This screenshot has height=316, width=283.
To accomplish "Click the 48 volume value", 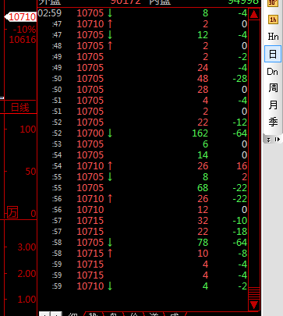I will (203, 79).
